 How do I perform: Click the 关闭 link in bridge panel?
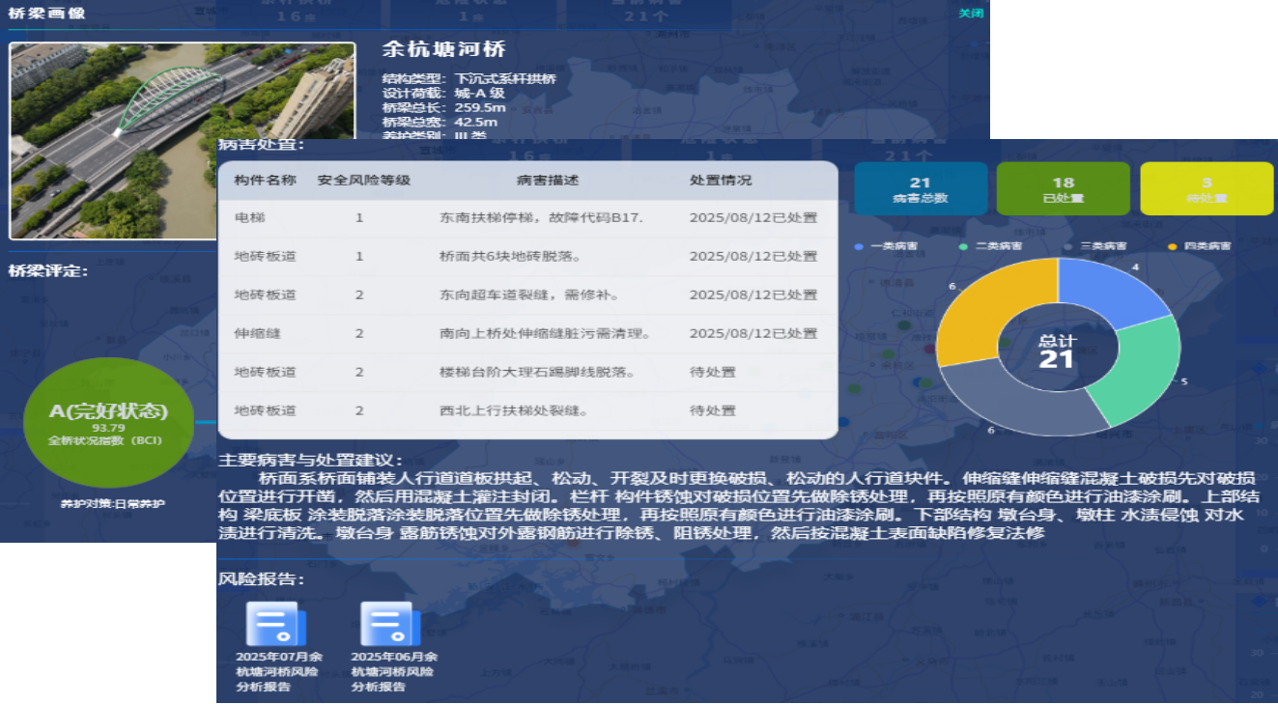coord(970,14)
